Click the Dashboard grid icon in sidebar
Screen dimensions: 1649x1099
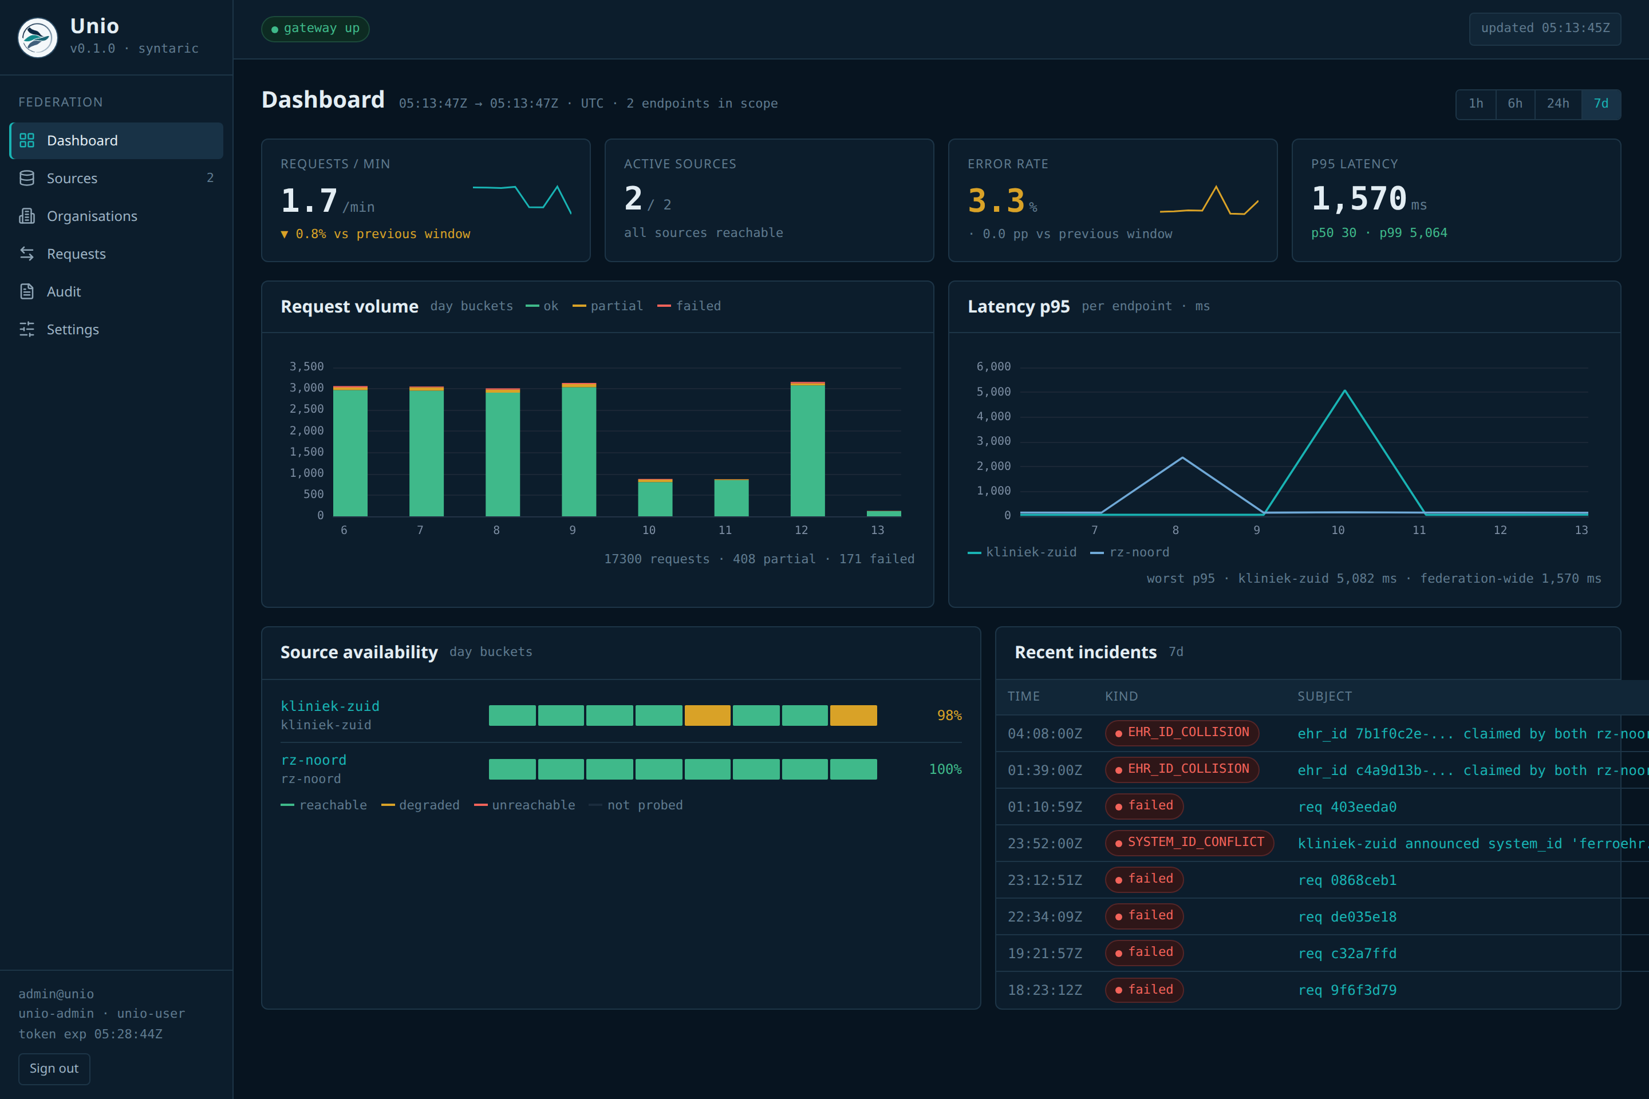point(27,141)
